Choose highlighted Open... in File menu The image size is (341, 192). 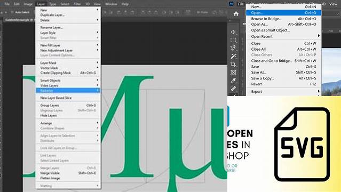(x=283, y=13)
